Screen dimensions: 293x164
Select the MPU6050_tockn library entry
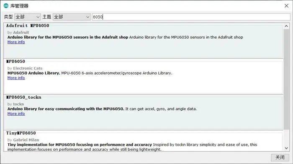[x=143, y=112]
